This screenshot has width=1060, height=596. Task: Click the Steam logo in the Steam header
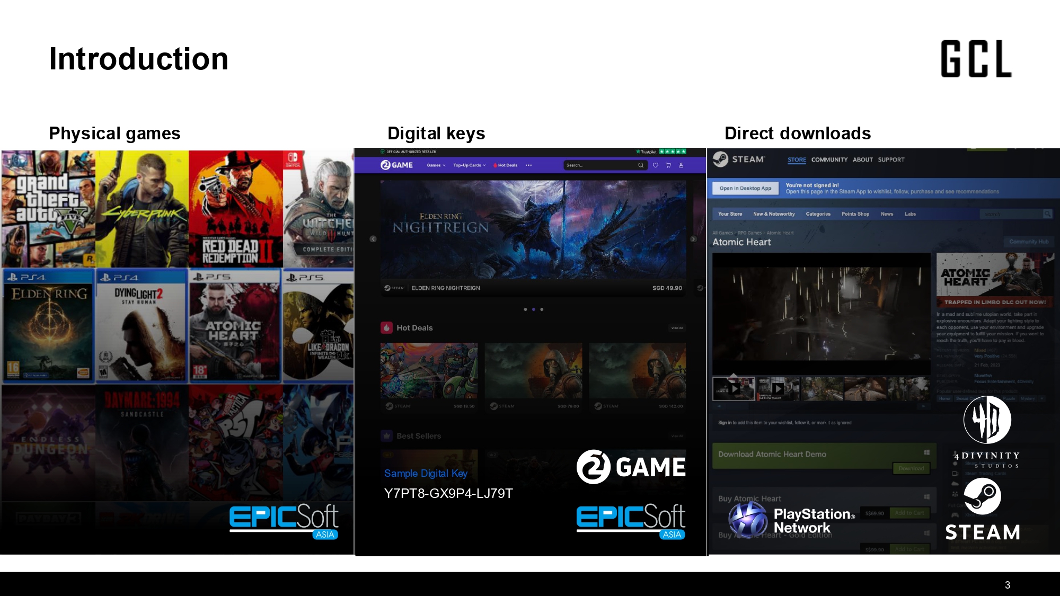[738, 159]
